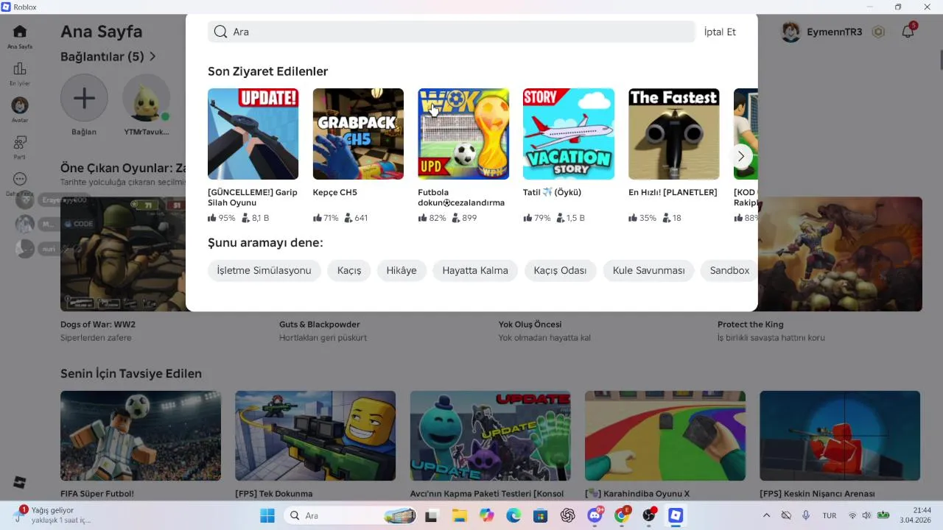Open Kepçe CH5 Grabpack thumbnail
The height and width of the screenshot is (530, 943).
point(358,134)
